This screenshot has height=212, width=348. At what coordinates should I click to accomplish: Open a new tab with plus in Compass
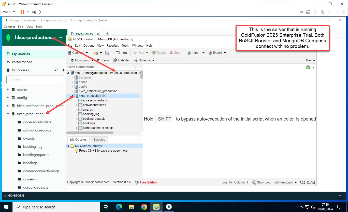(x=107, y=34)
